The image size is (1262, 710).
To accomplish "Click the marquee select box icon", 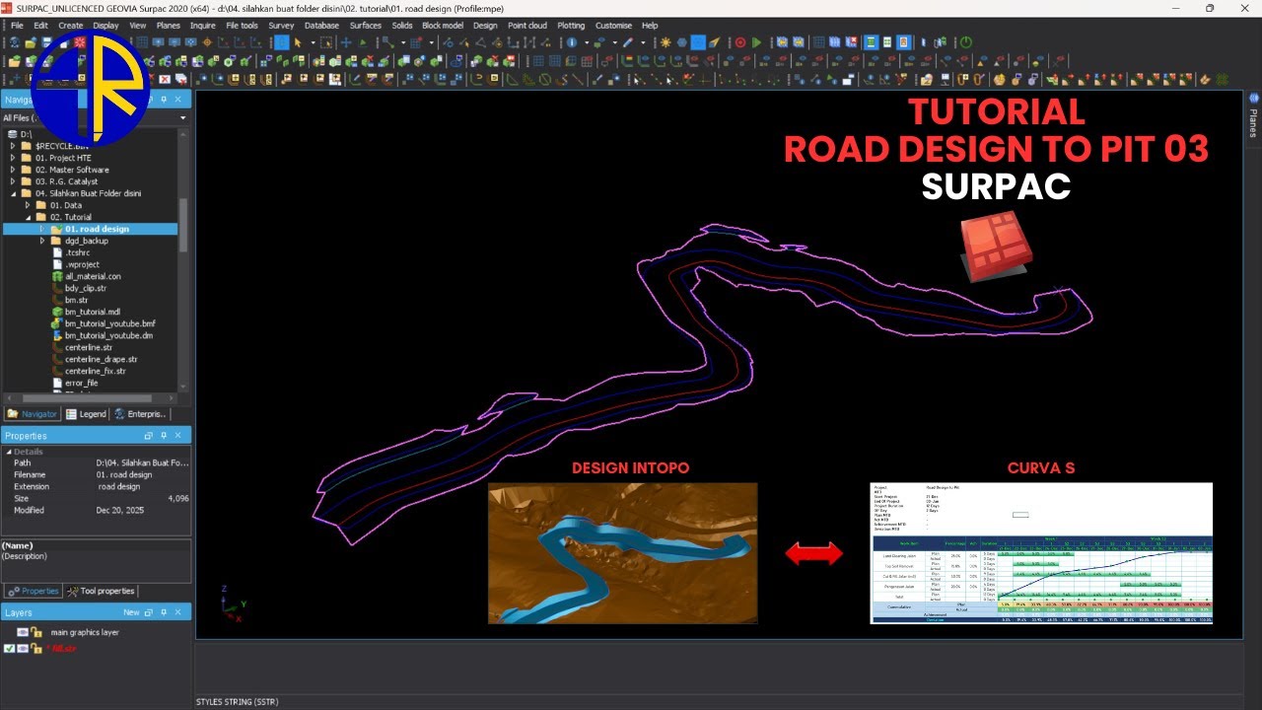I will [x=325, y=42].
